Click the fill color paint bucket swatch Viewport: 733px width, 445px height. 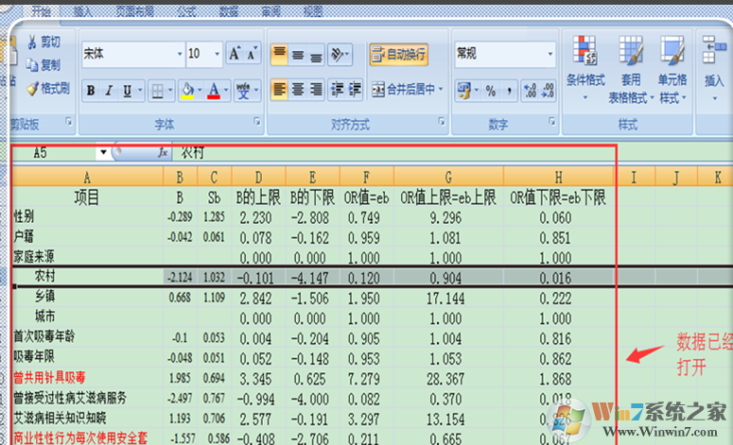pos(186,91)
